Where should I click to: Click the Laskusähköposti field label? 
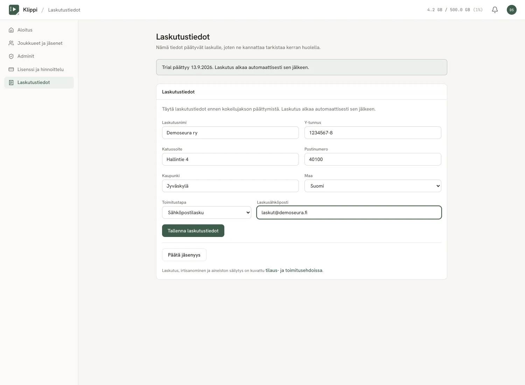pyautogui.click(x=273, y=202)
